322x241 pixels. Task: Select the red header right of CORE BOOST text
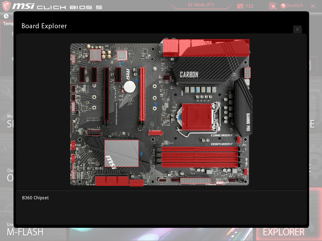click(239, 140)
